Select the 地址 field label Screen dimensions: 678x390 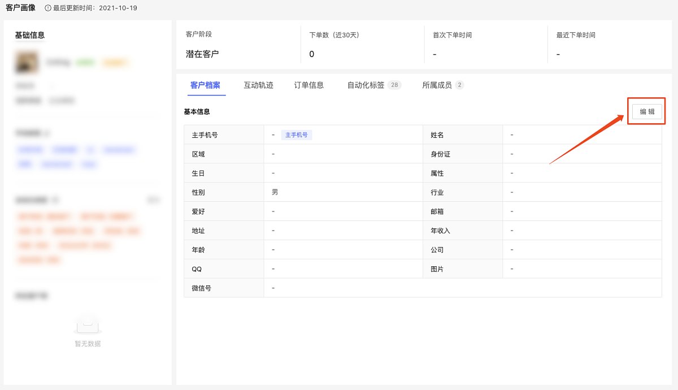pos(198,231)
